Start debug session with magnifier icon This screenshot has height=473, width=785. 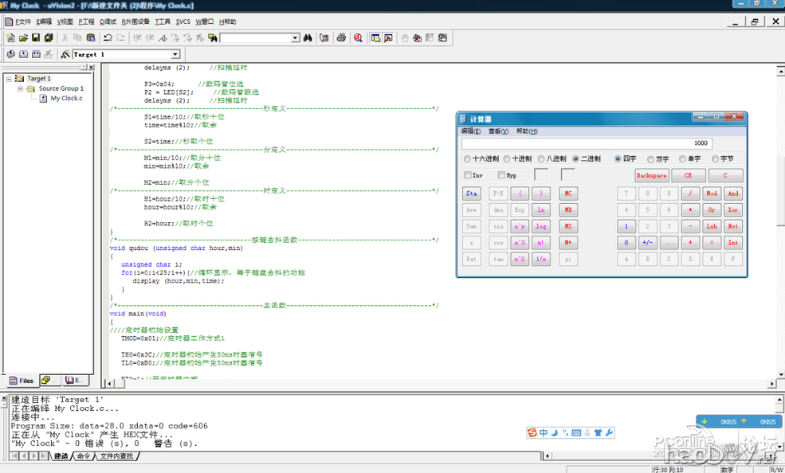(x=358, y=37)
